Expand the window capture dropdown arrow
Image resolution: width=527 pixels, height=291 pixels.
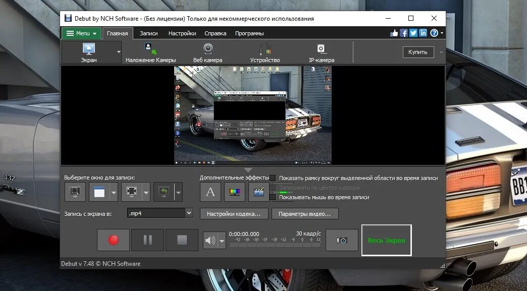pos(114,192)
